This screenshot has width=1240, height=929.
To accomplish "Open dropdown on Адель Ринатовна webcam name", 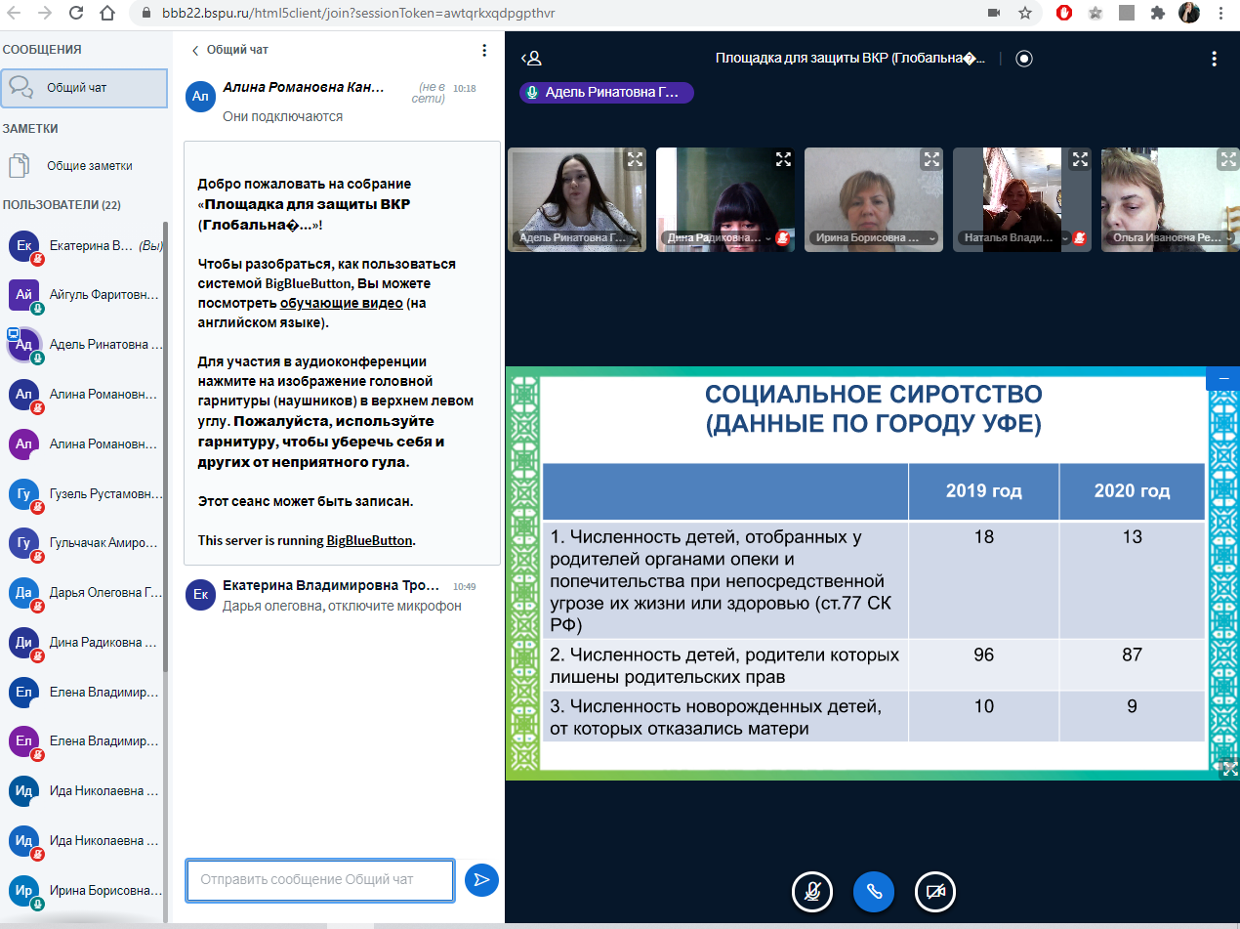I will (636, 237).
